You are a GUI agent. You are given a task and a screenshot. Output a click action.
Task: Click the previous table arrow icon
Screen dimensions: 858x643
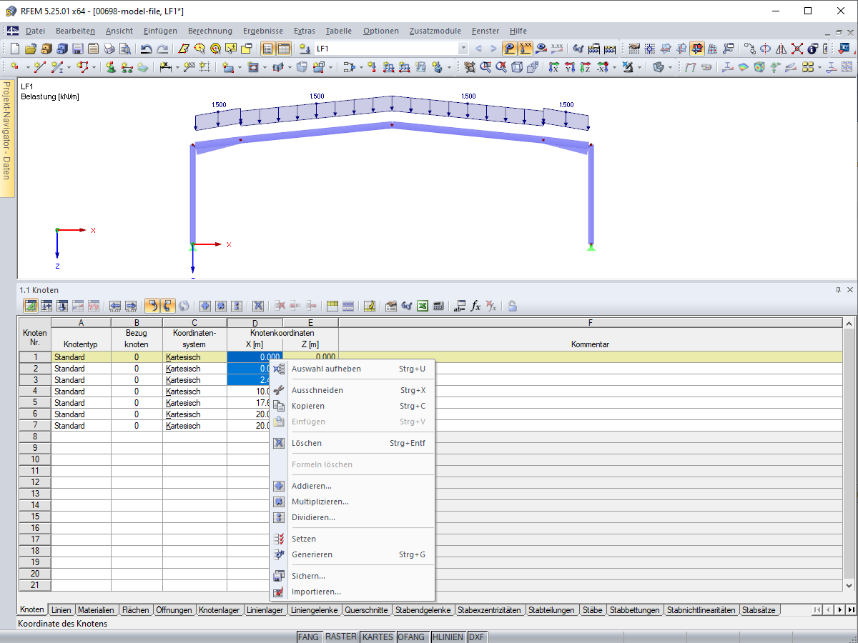point(116,306)
